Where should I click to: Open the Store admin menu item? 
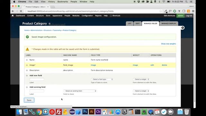pos(48,16)
